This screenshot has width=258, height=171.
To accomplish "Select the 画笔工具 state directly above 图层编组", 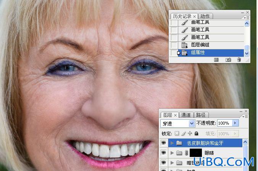I will (x=211, y=37).
